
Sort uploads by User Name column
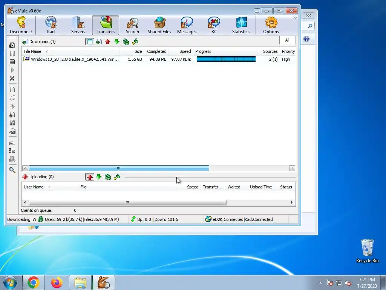(x=50, y=187)
